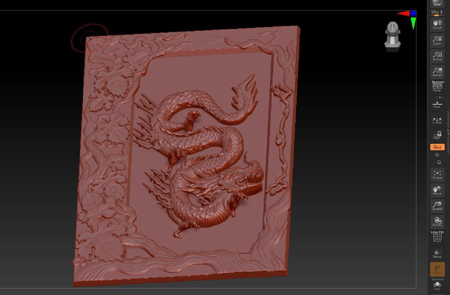450x295 pixels.
Task: Toggle the camera lock icon
Action: point(437,135)
